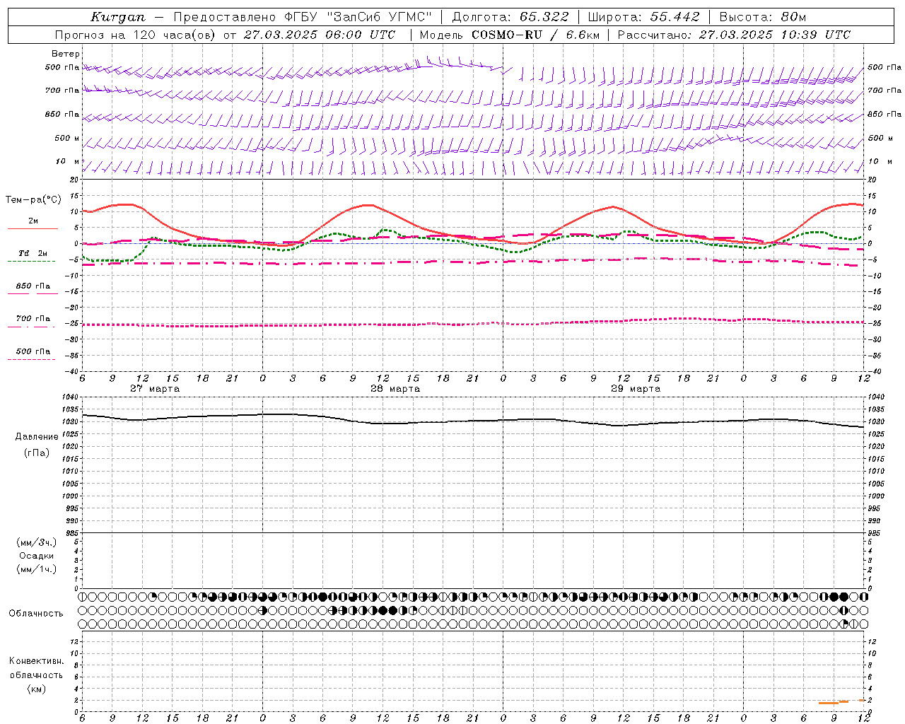Click the 'Тем-ра(°C)' temperature panel label
This screenshot has height=724, width=905.
click(x=33, y=200)
